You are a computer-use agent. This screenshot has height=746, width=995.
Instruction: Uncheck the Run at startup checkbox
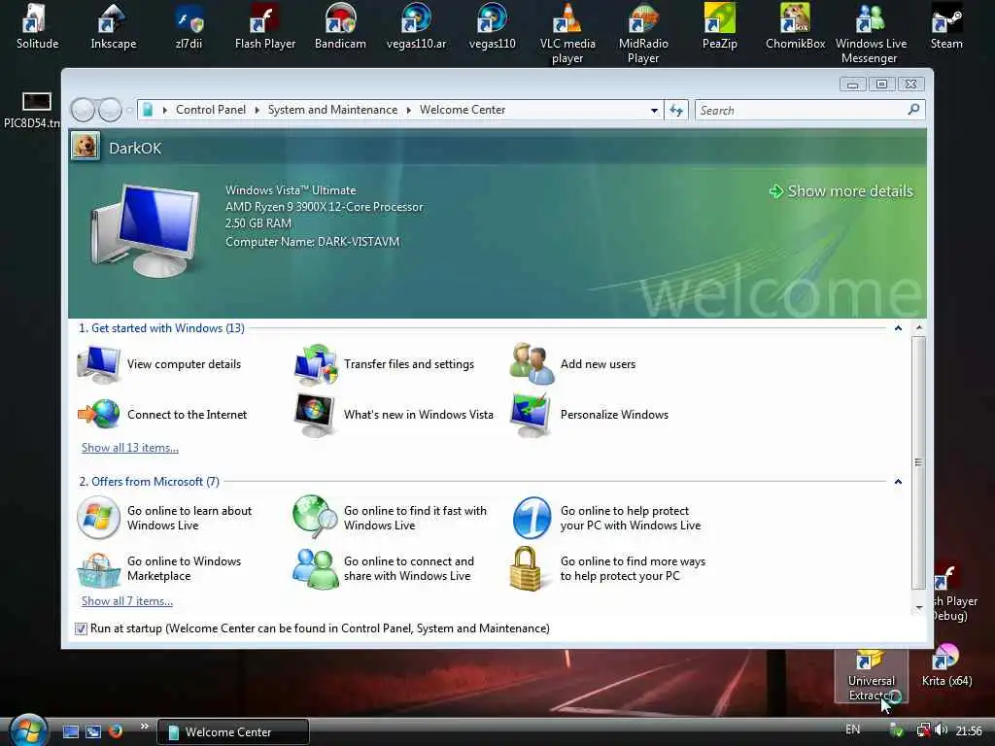point(81,628)
